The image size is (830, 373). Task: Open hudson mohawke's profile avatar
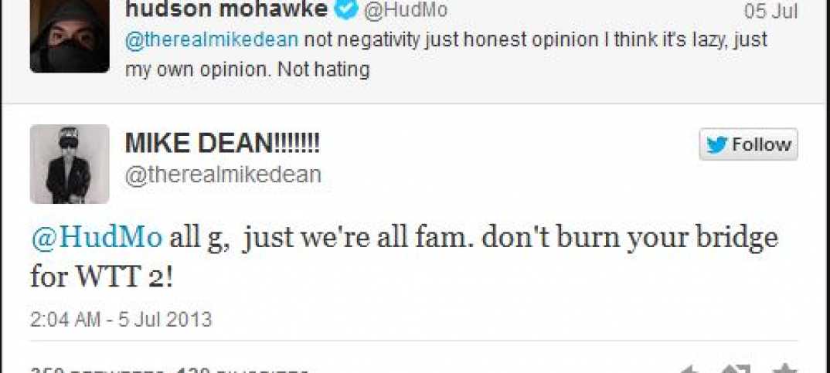pyautogui.click(x=70, y=36)
